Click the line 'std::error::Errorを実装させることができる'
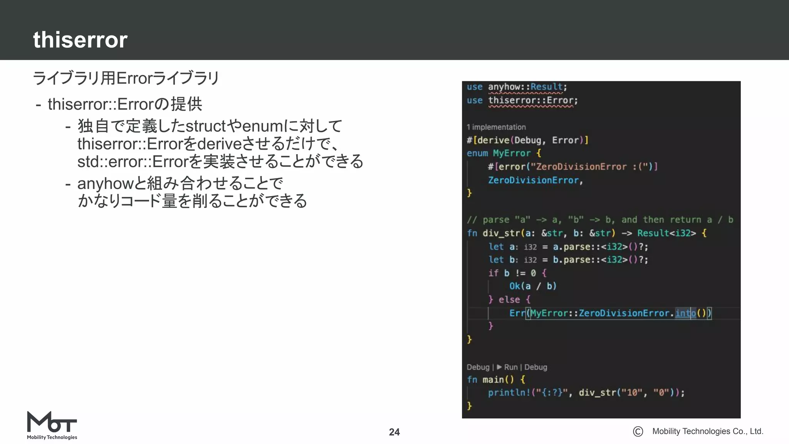Screen dimensions: 789x444 [x=220, y=161]
